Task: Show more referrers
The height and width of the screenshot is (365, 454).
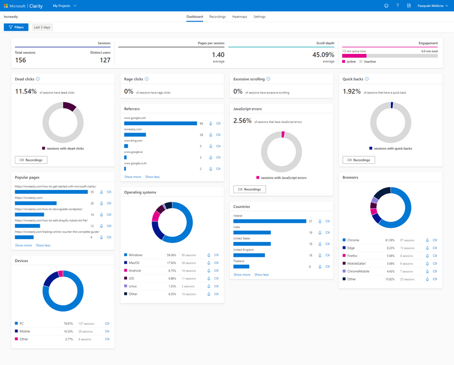Action: click(133, 177)
